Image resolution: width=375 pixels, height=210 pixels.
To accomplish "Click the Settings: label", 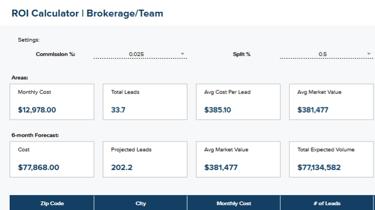I will (29, 40).
